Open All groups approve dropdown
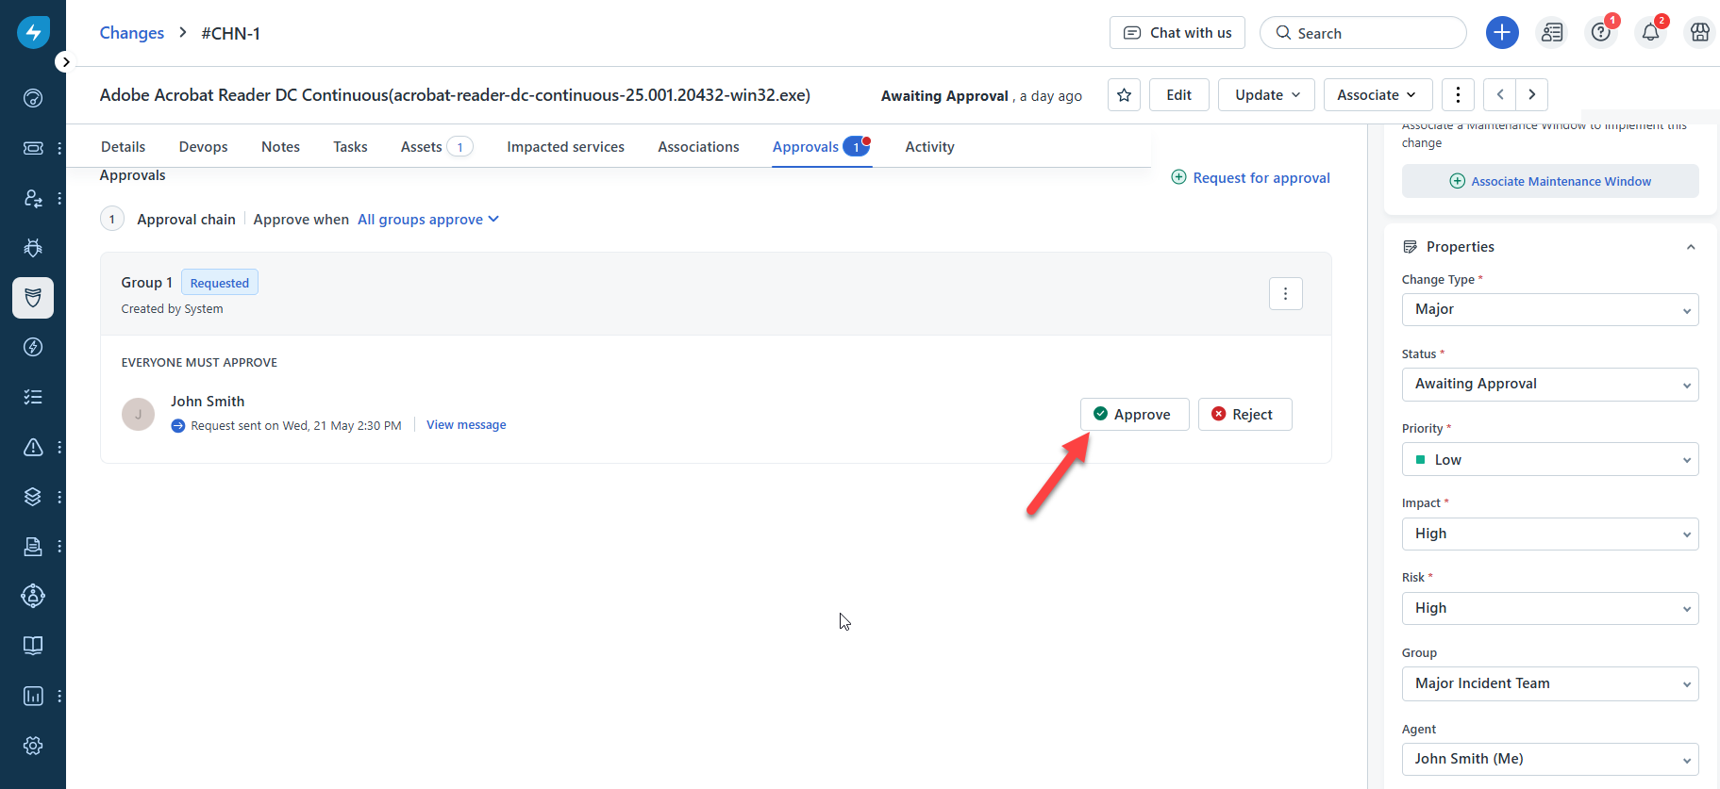Viewport: 1720px width, 789px height. 428,220
